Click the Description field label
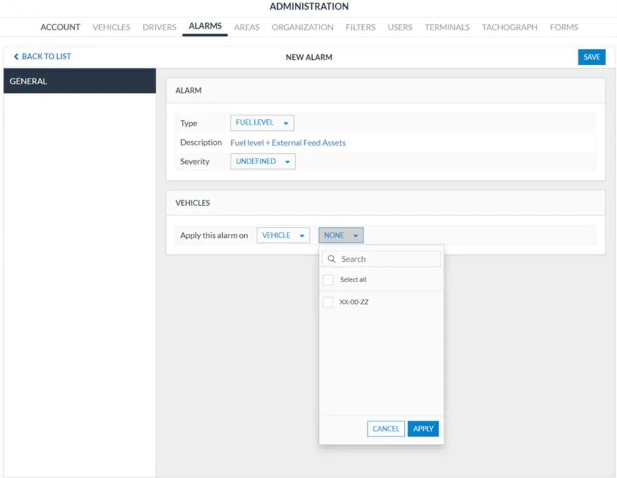 tap(201, 143)
